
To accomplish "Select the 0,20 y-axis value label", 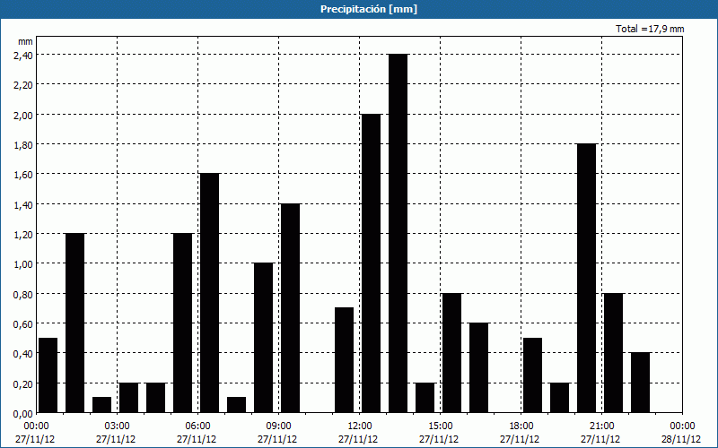I will [x=23, y=383].
